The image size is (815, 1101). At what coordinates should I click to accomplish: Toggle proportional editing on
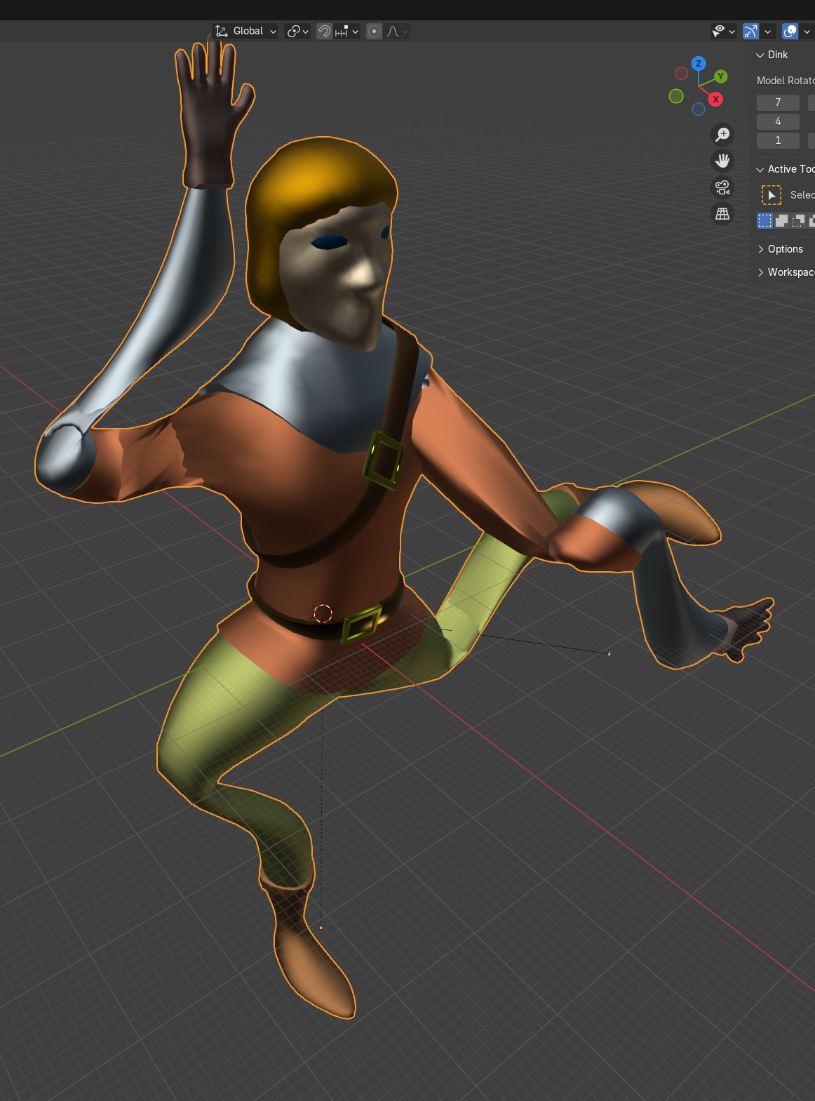click(x=375, y=31)
